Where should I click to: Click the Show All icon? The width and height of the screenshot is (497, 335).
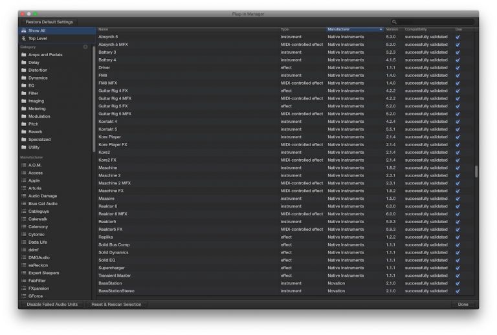pos(24,30)
